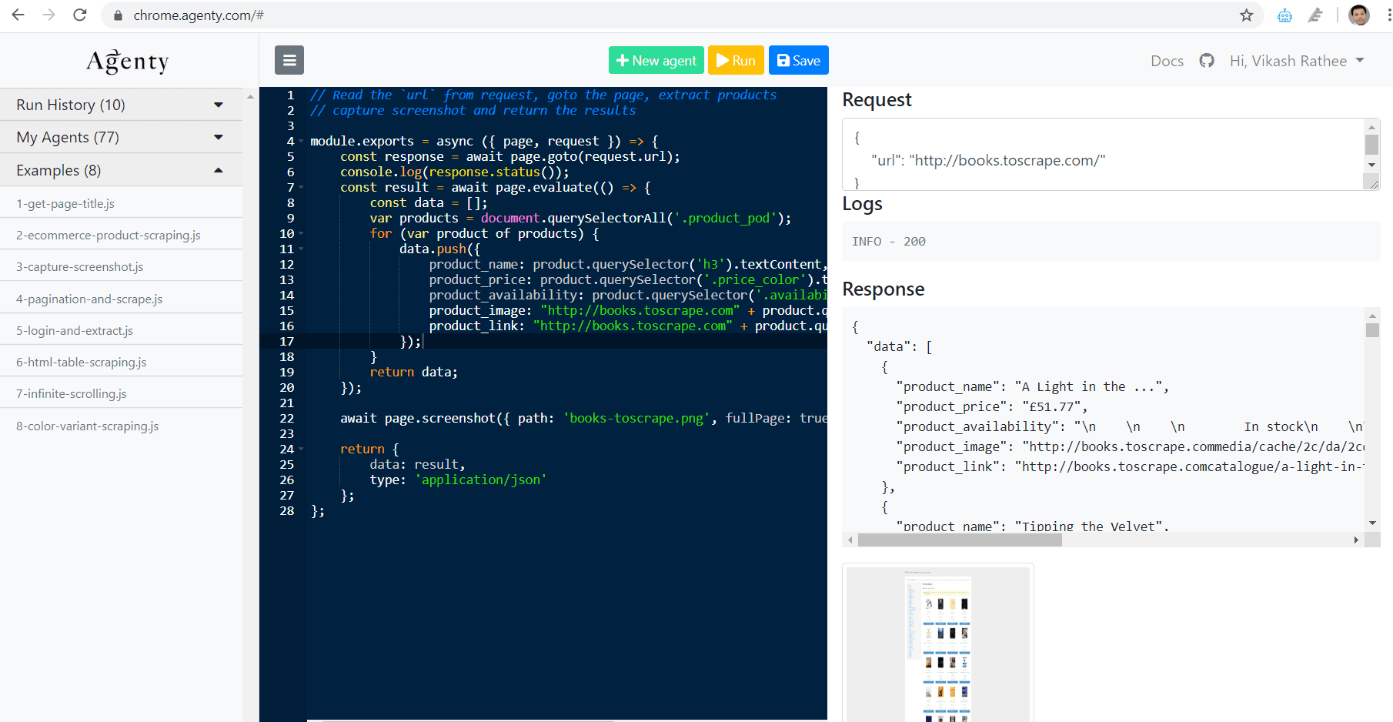Open Hi, Vikash Rathee user dropdown
The width and height of the screenshot is (1393, 722).
coord(1297,61)
